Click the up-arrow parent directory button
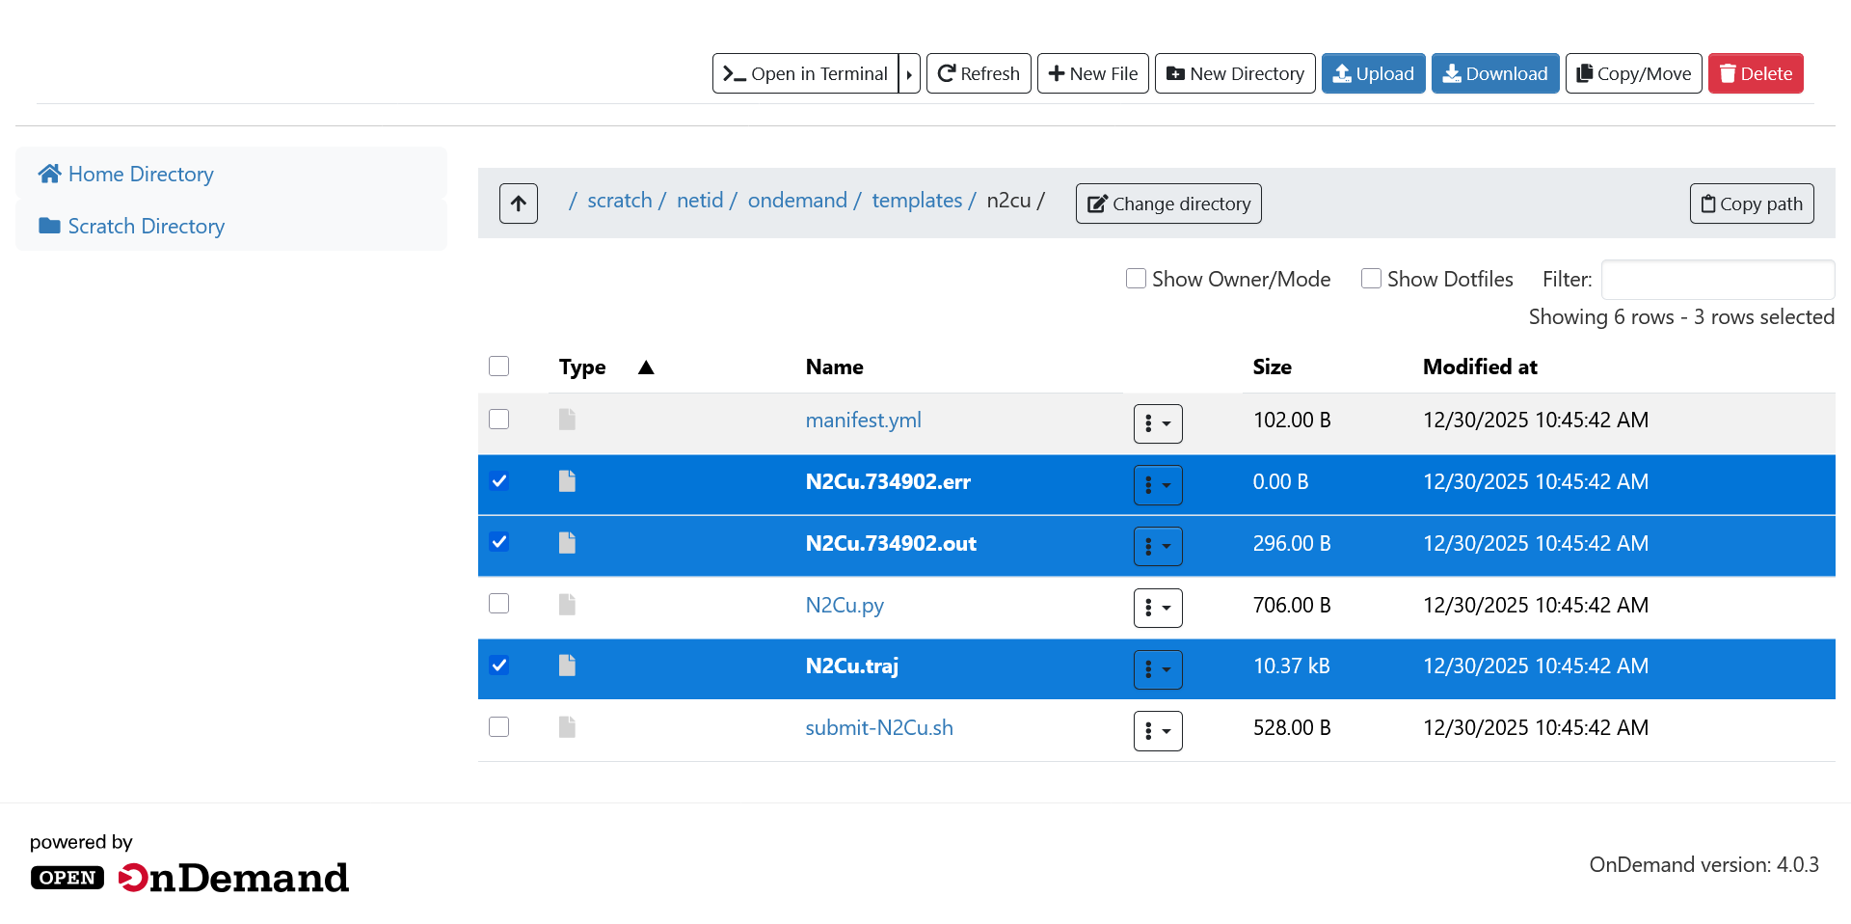 518,204
